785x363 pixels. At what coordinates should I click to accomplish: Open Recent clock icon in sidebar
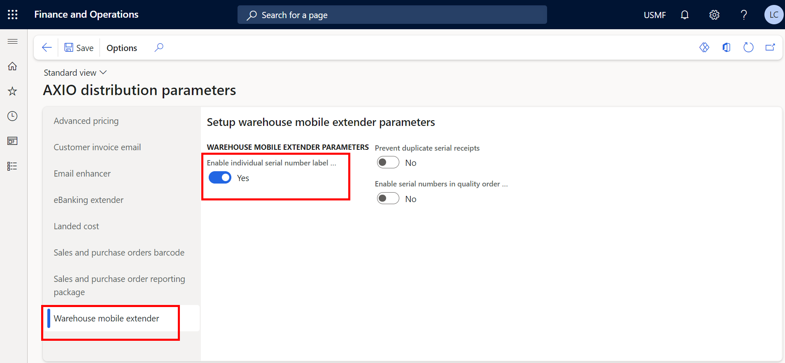click(x=13, y=116)
